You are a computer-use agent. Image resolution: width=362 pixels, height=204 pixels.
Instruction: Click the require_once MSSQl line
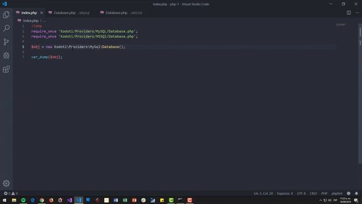click(84, 36)
